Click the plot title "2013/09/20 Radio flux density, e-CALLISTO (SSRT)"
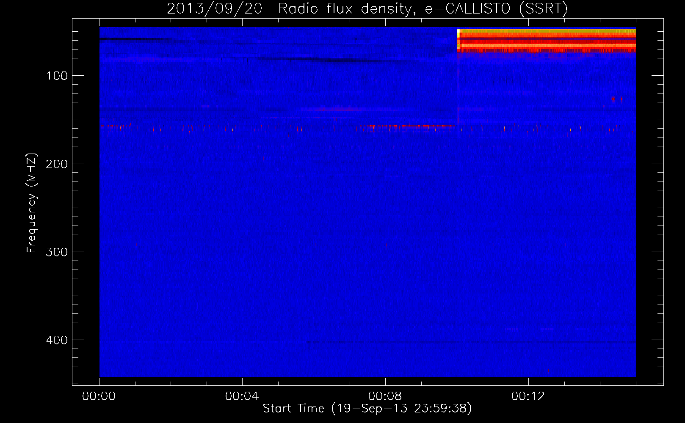Screen dimensions: 685x423 click(367, 8)
